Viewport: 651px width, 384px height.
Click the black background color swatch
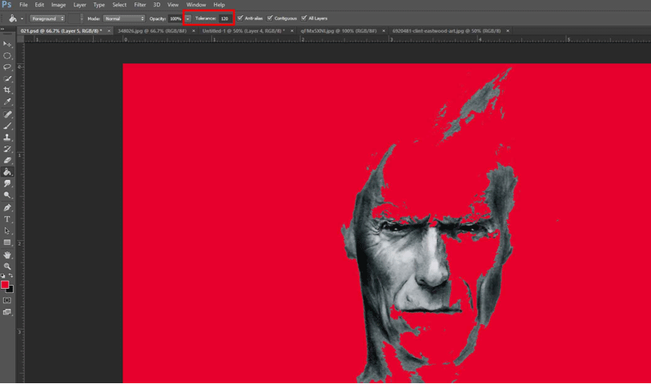10,290
